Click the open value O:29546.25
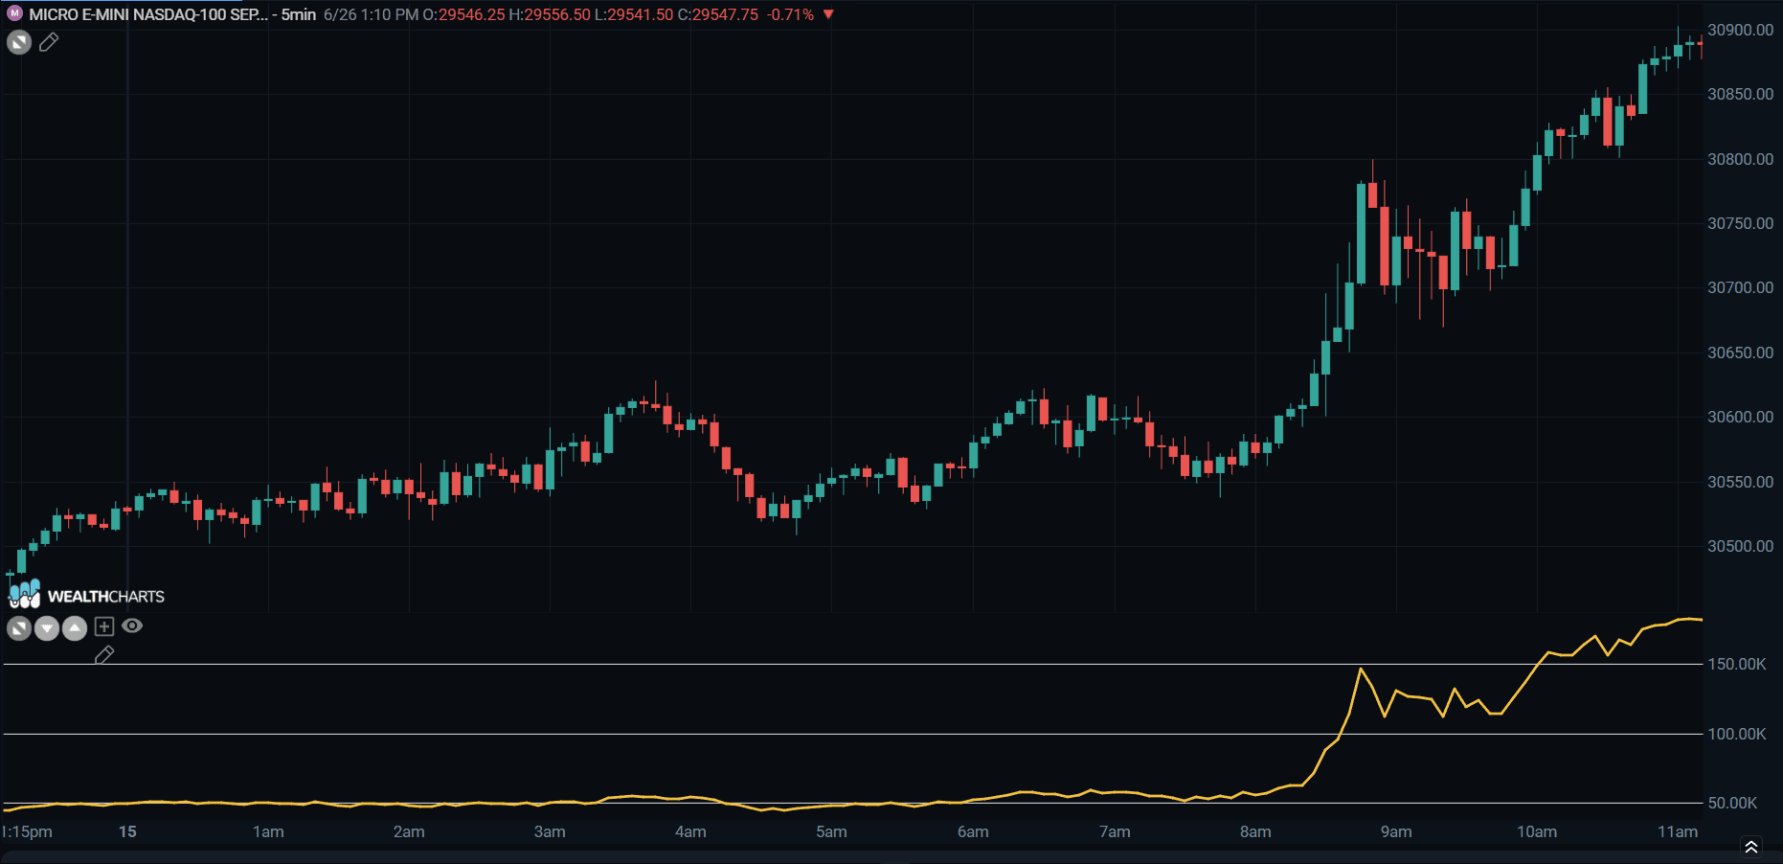The width and height of the screenshot is (1783, 864). [463, 14]
